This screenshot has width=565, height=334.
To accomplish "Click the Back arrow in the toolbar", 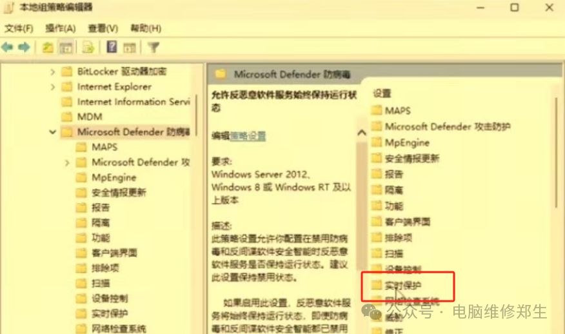I will click(x=7, y=47).
